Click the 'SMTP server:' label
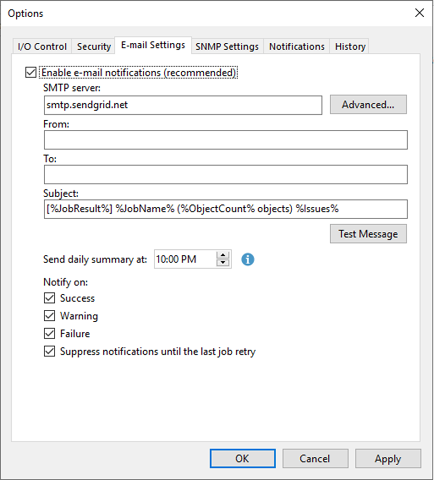434x480 pixels. point(72,88)
